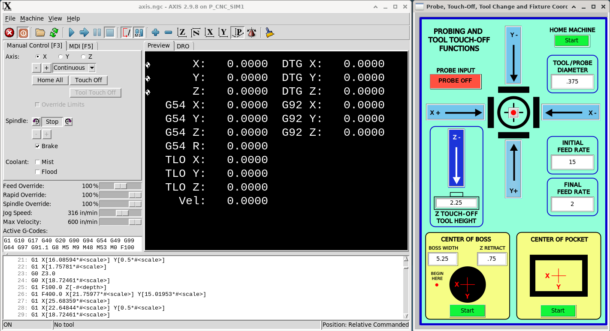Toggle machine power with the Machine On icon
Screen dimensions: 610x331
click(23, 33)
